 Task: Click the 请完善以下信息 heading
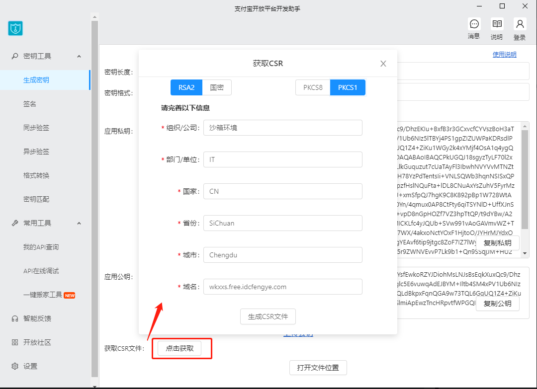tap(185, 108)
